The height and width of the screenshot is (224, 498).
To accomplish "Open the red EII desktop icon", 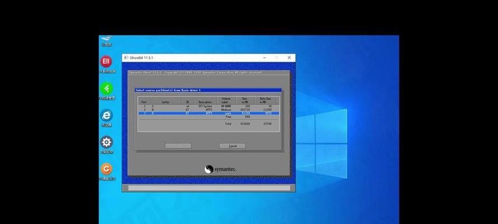I will point(106,61).
